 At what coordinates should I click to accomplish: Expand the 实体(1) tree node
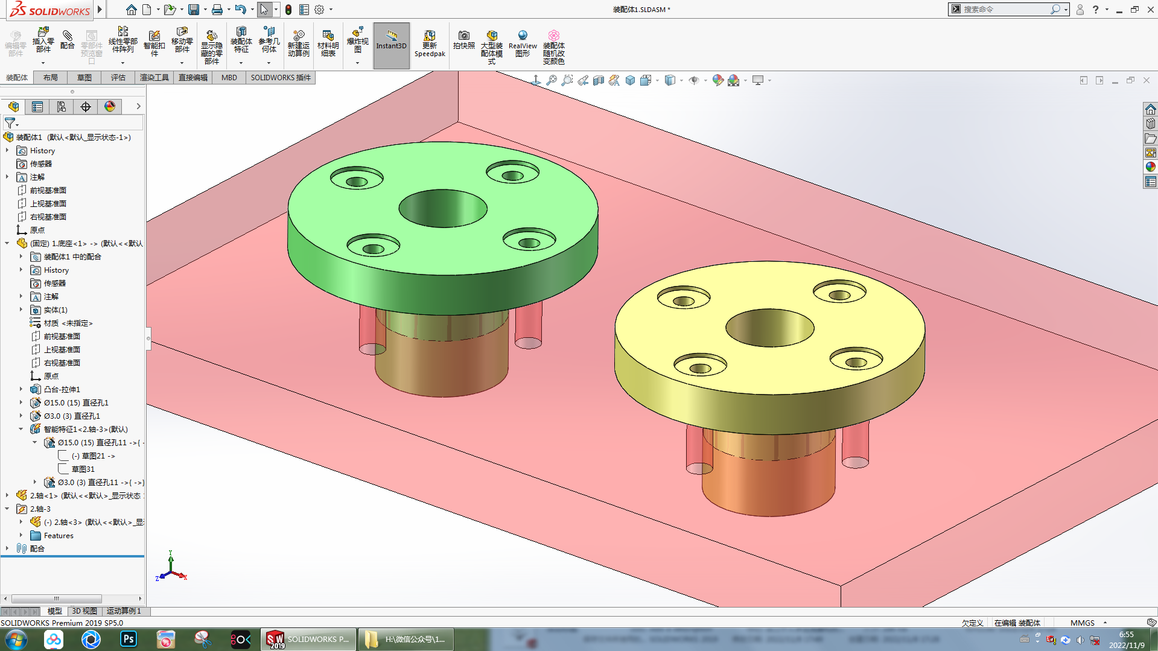coord(21,310)
